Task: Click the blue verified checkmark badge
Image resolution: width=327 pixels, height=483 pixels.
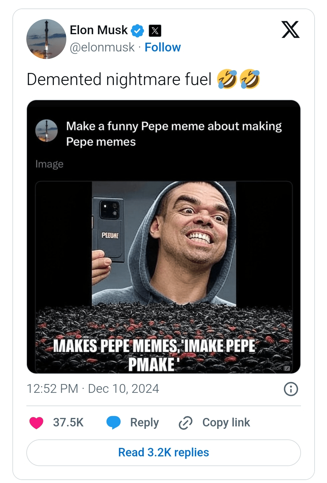Action: coord(137,31)
